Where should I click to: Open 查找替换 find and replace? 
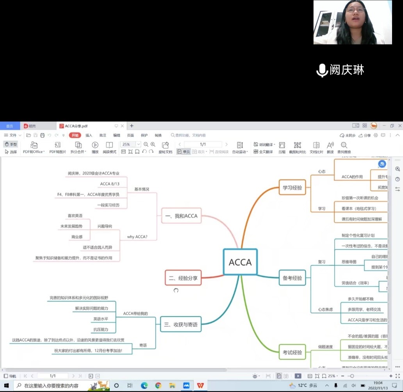(x=344, y=148)
